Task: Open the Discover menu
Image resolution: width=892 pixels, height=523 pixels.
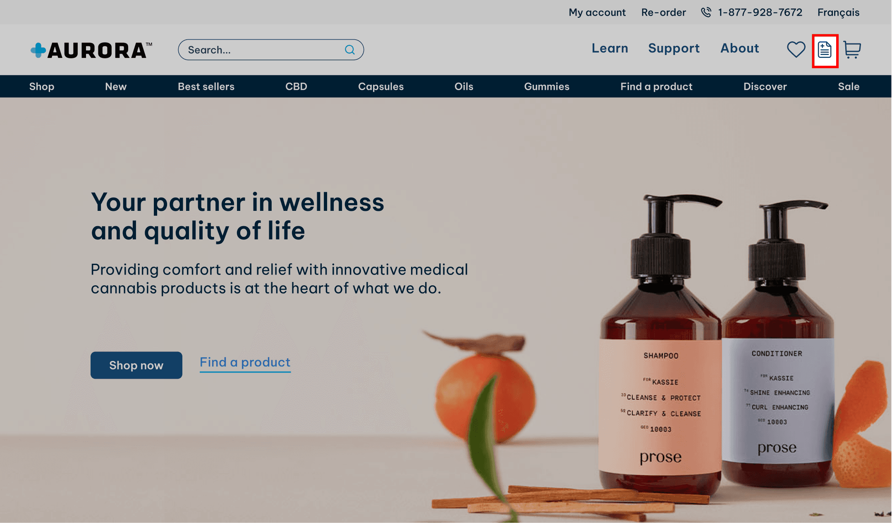Action: click(765, 86)
